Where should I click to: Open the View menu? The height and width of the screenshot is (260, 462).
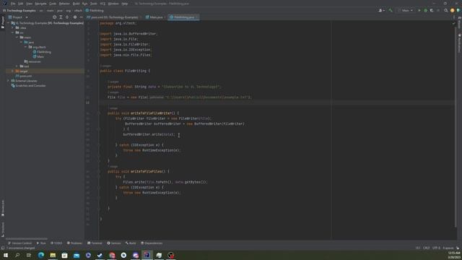point(29,4)
